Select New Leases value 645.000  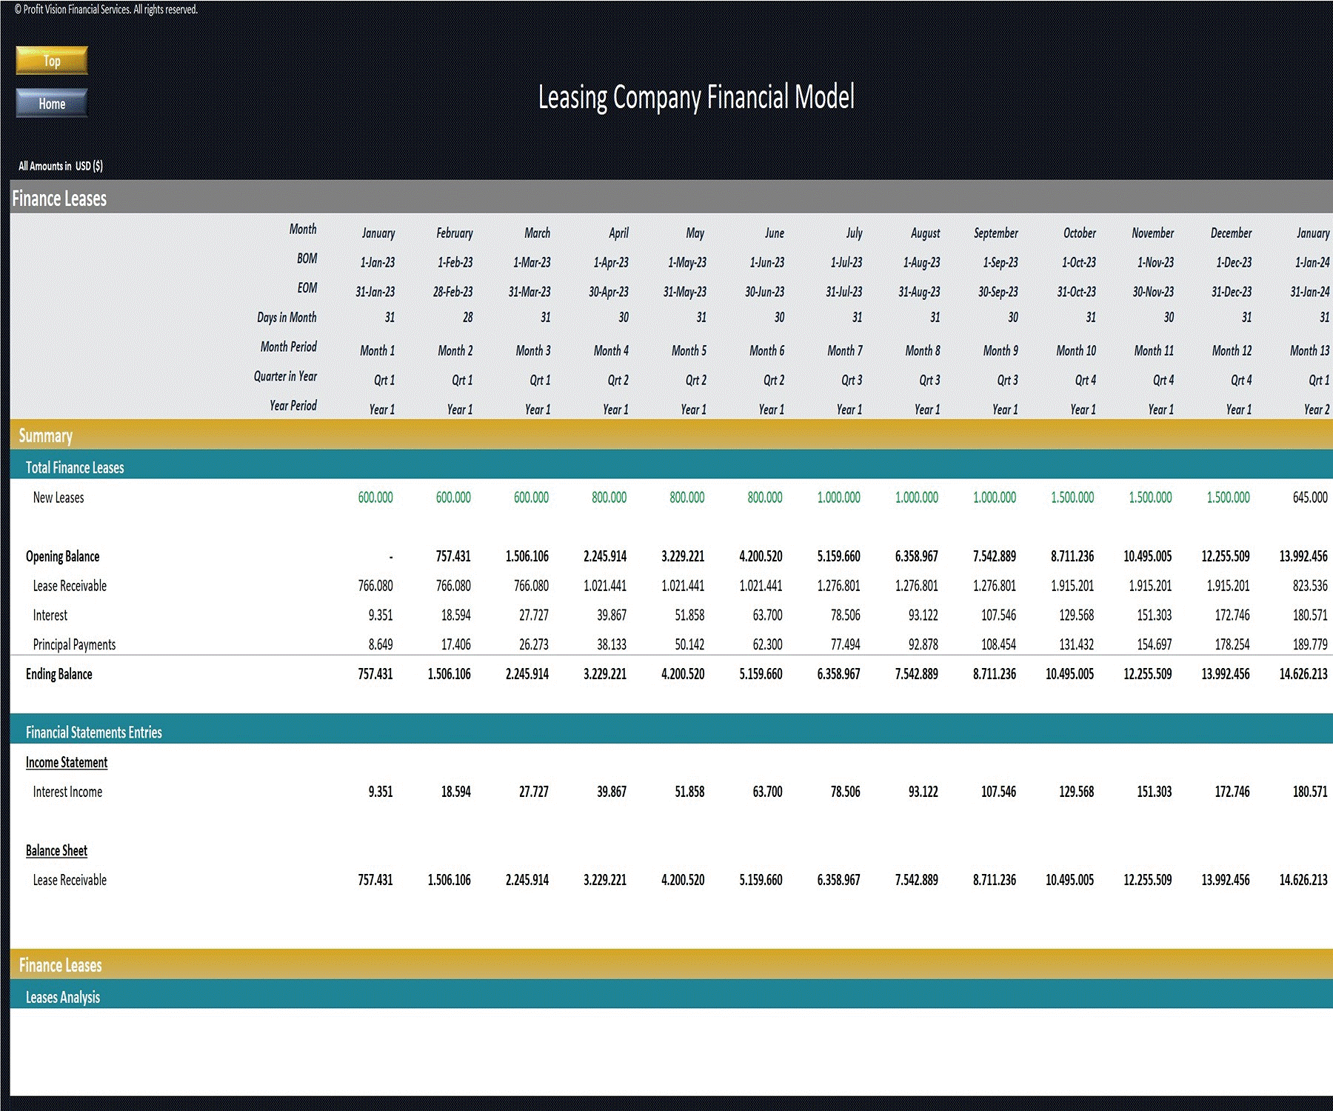tap(1310, 498)
